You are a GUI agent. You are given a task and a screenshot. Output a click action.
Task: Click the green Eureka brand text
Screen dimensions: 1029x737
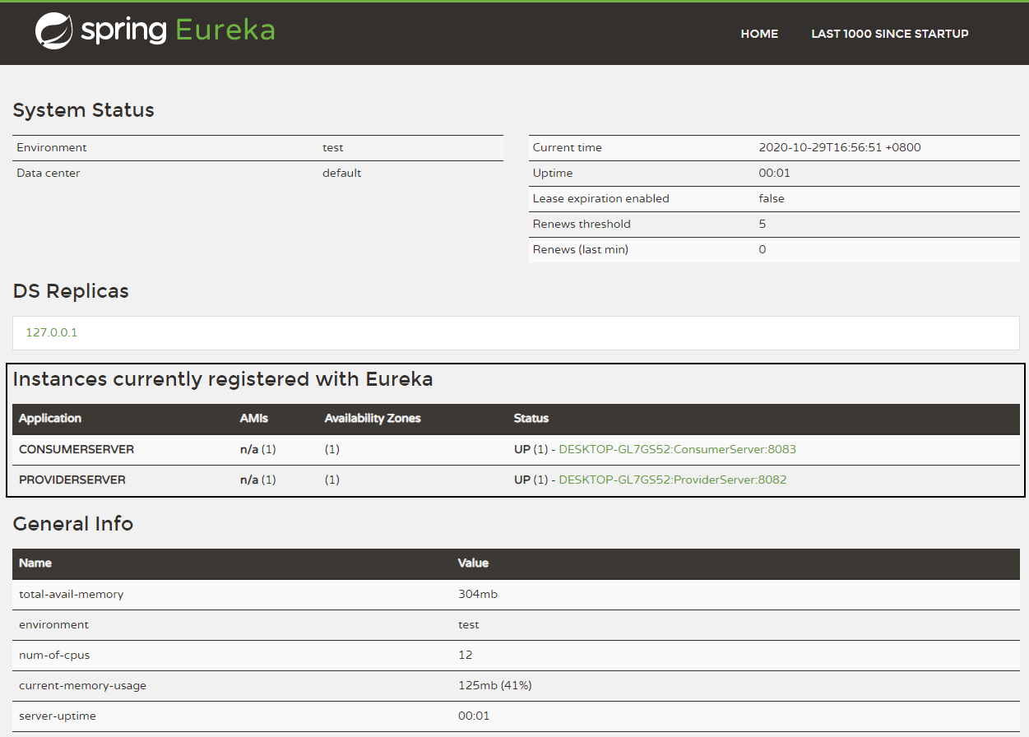click(225, 31)
